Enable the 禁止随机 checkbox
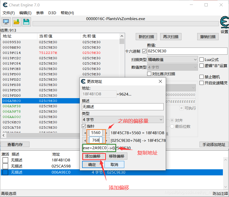Image resolution: width=229 pixels, height=197 pixels. click(x=202, y=77)
